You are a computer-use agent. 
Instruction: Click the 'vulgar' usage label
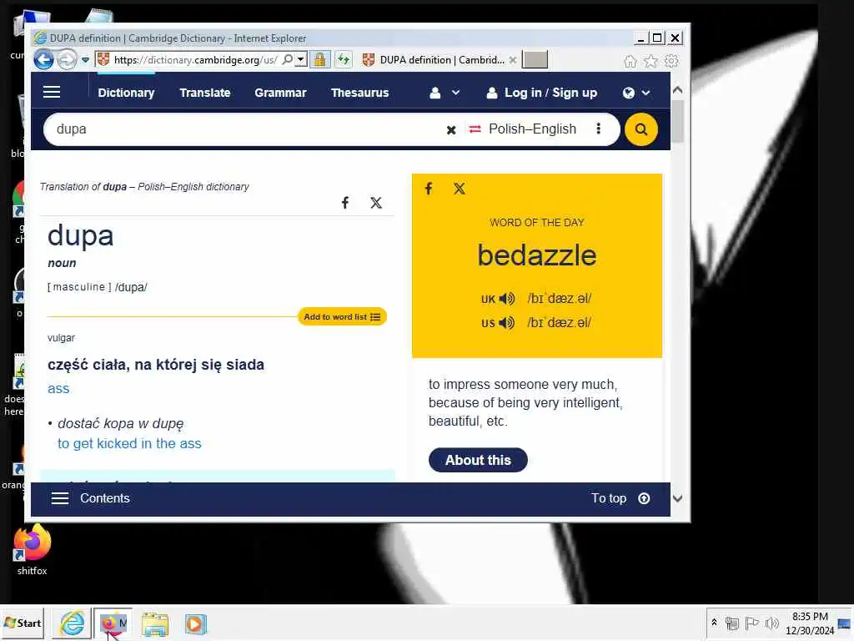tap(61, 338)
